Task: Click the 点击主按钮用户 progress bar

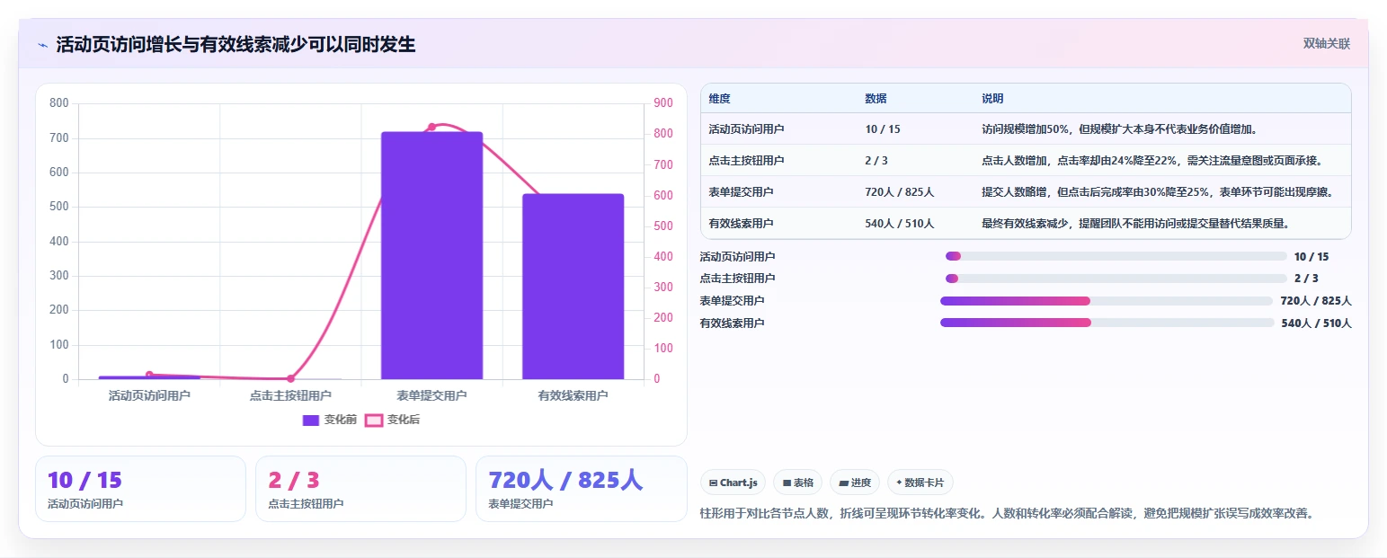Action: click(x=1116, y=279)
